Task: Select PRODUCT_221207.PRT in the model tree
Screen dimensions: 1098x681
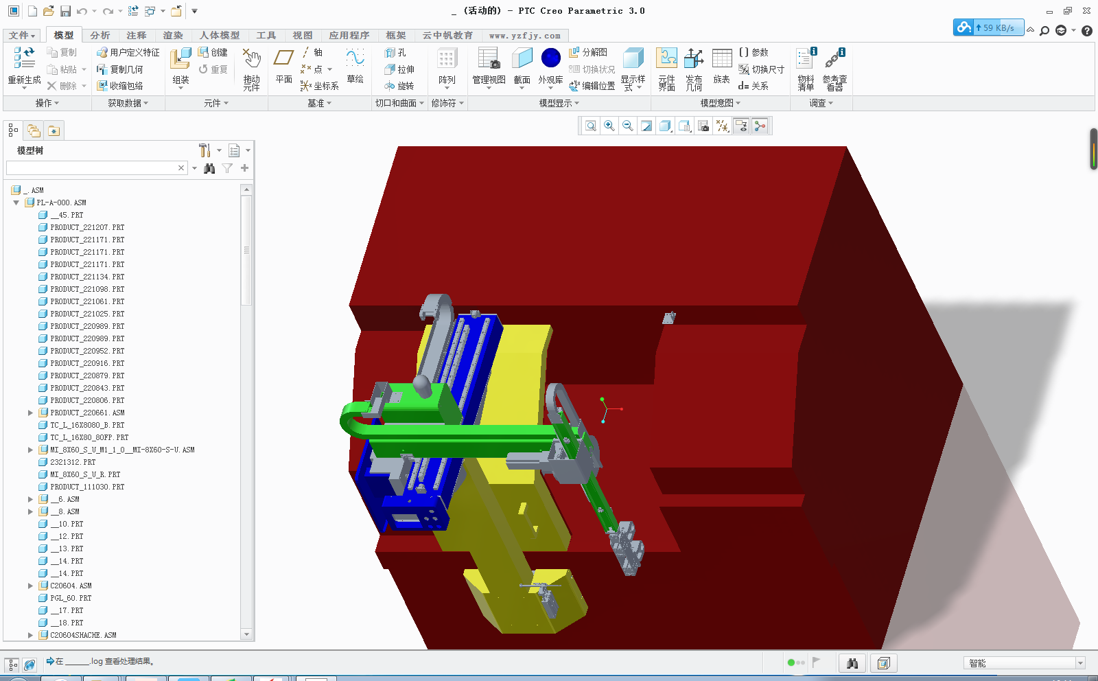Action: 86,227
